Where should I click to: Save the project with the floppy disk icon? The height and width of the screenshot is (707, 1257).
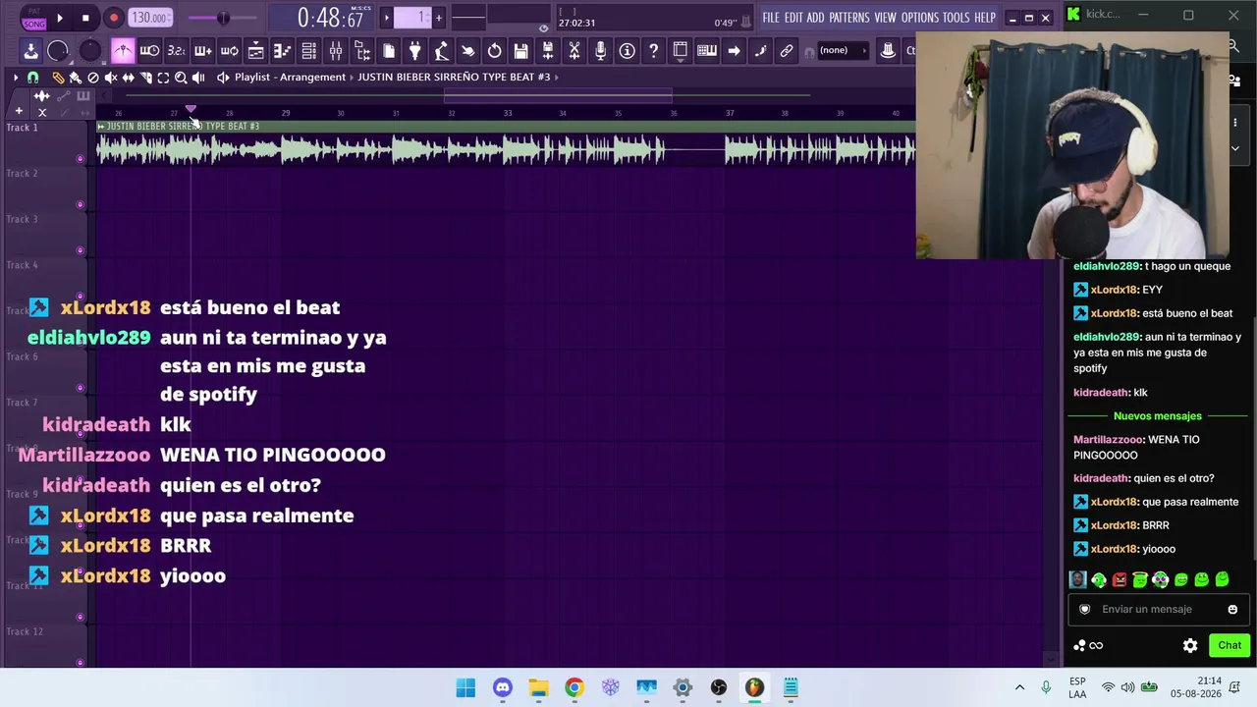[520, 51]
